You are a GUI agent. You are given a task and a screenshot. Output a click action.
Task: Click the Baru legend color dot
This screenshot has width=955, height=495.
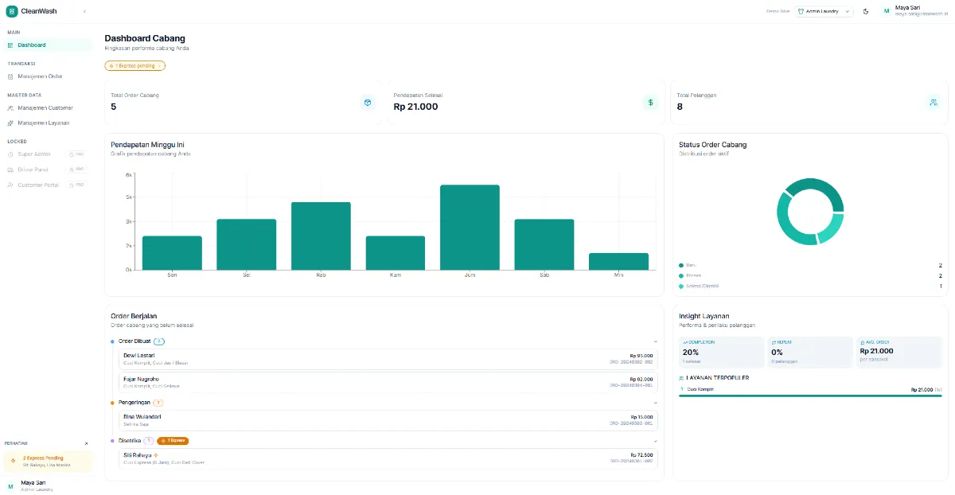(x=681, y=265)
